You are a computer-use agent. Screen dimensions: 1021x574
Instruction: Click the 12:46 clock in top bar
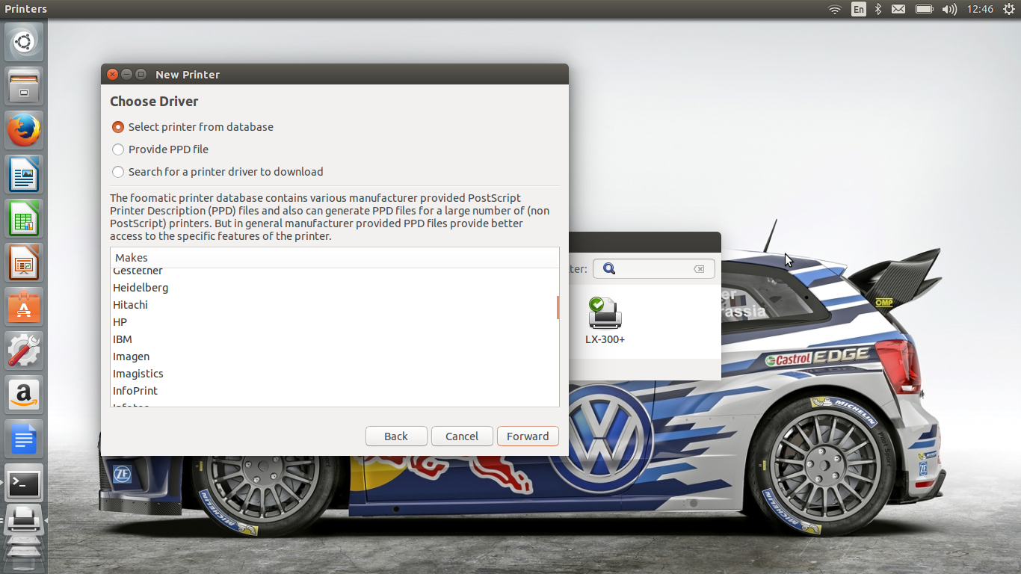coord(980,9)
